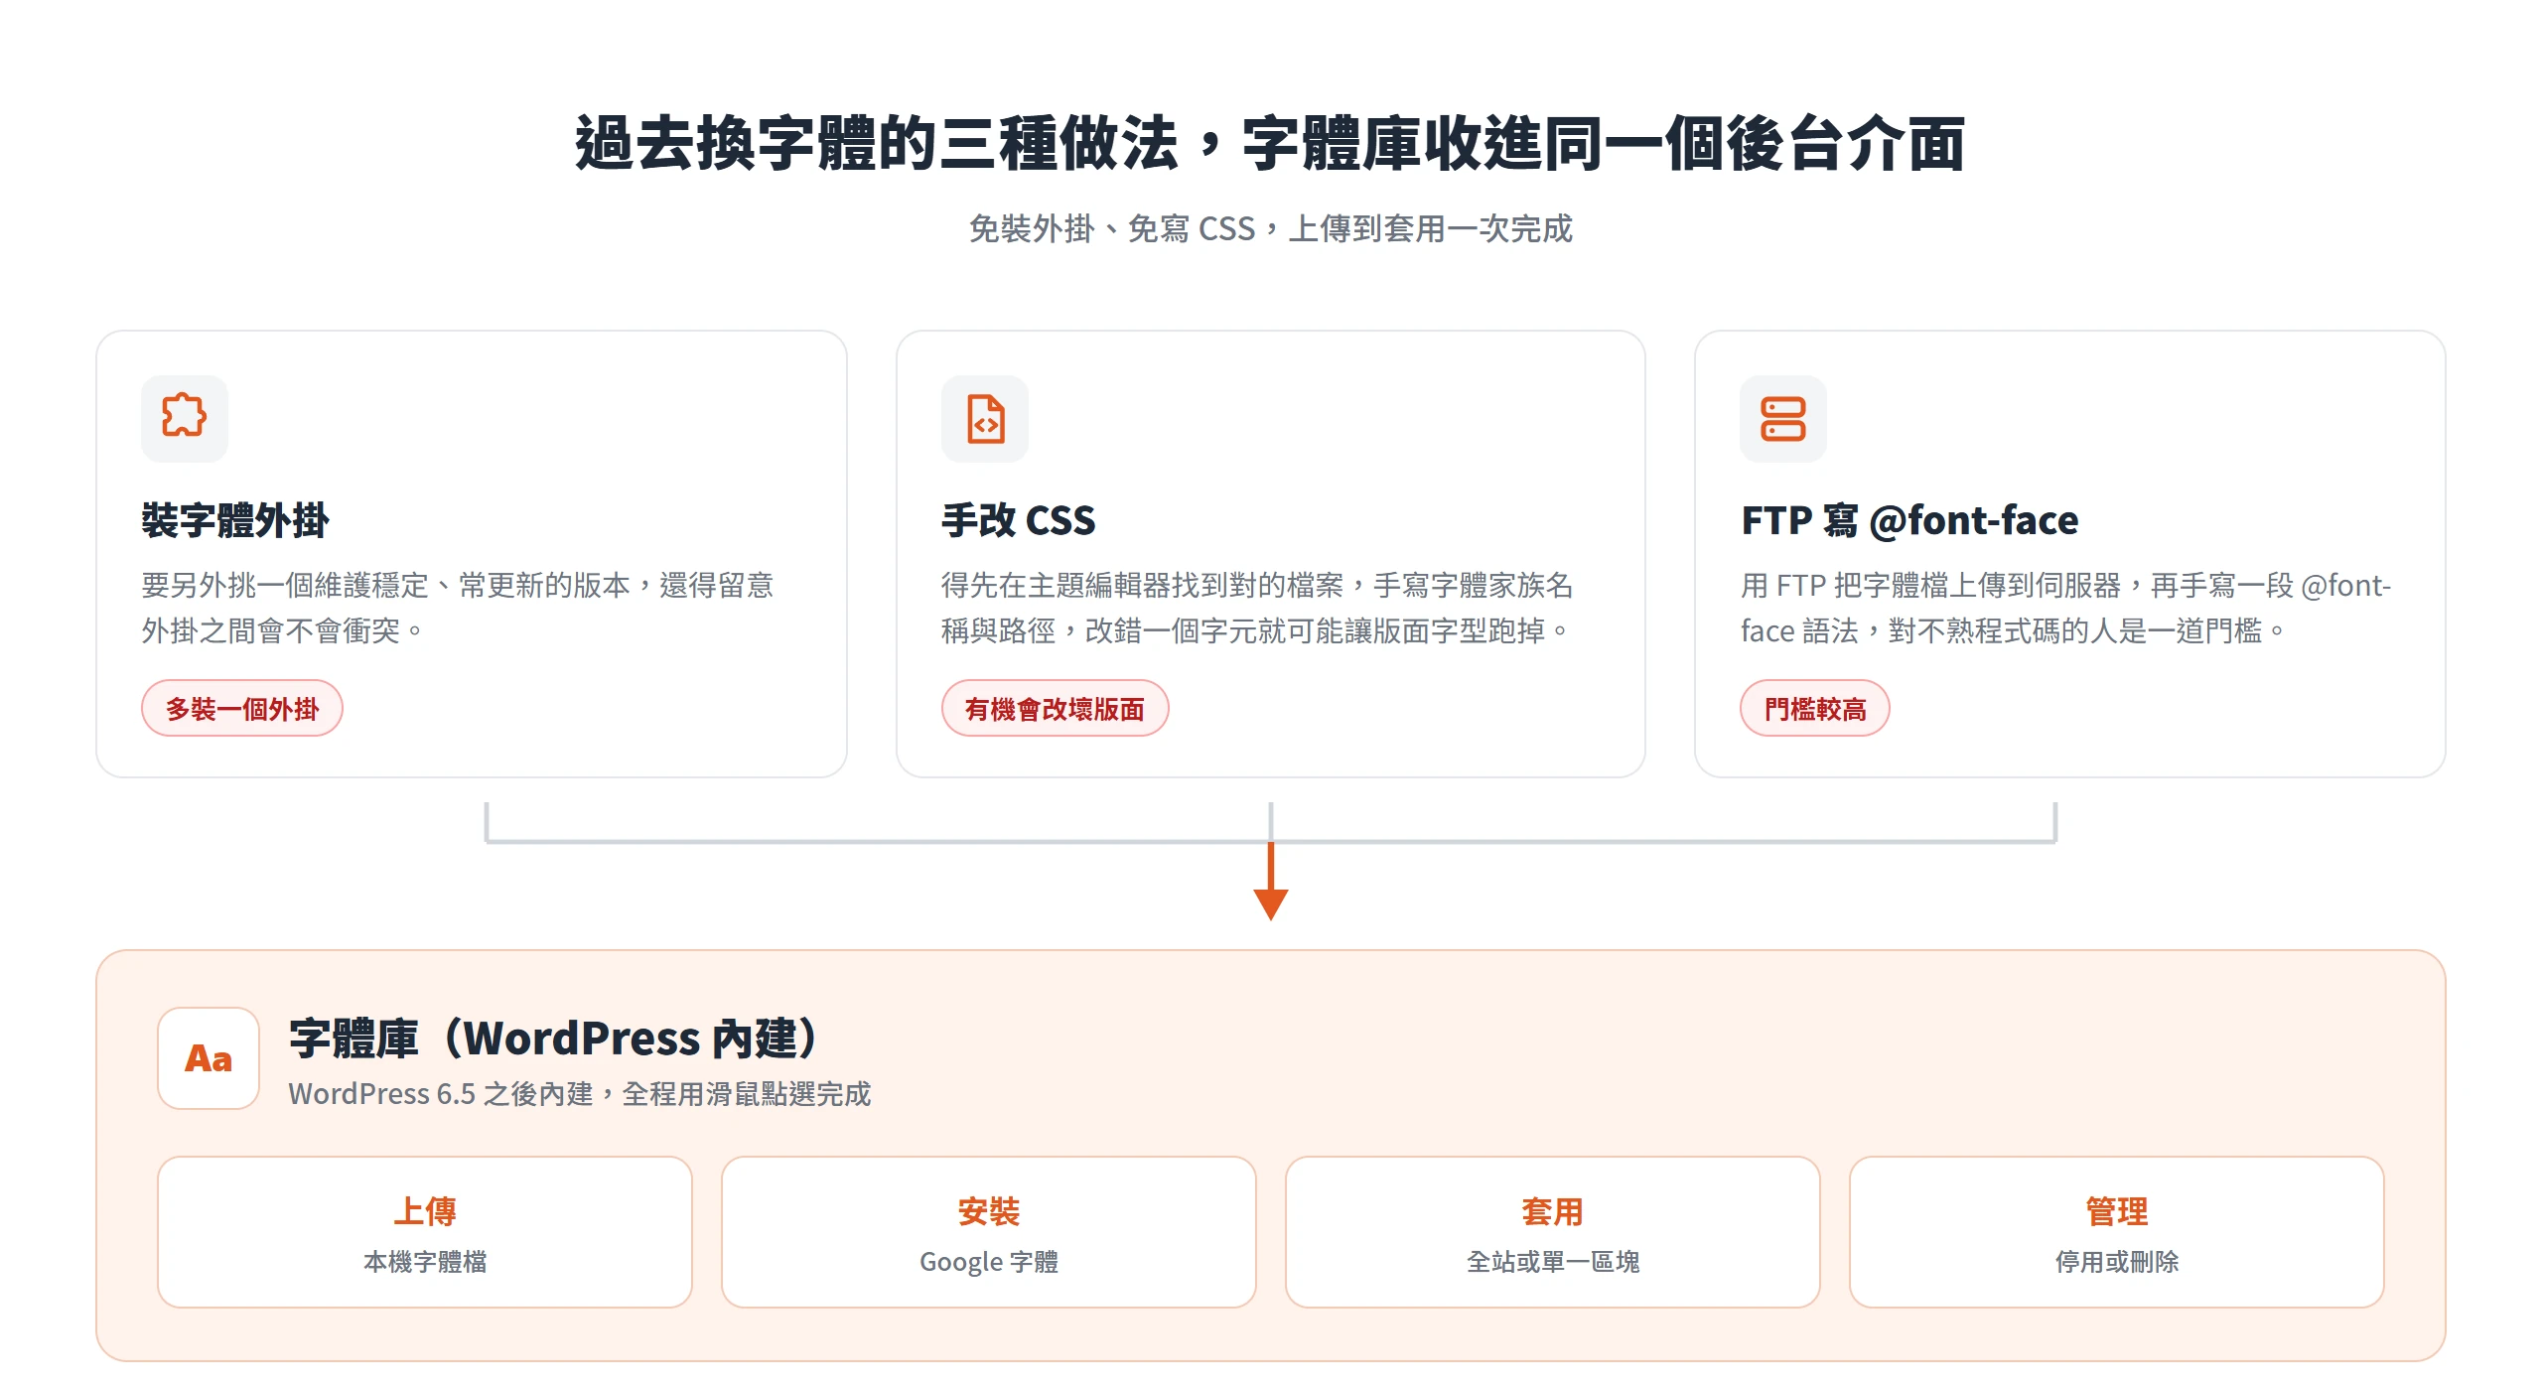Select the 上傳 本機字體檔 card
The image size is (2542, 1386).
pyautogui.click(x=425, y=1232)
